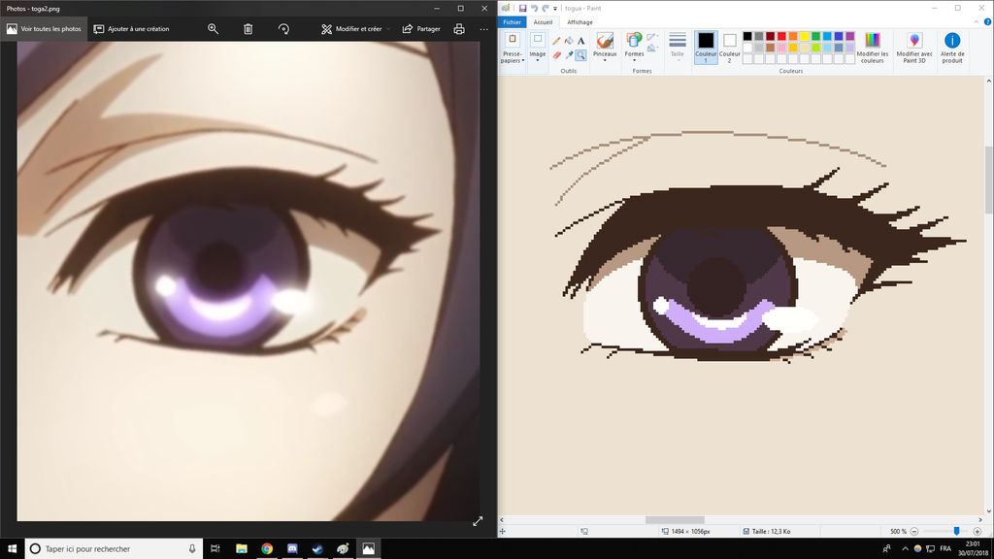Select the Color picker eyedropper tool
This screenshot has width=994, height=559.
pyautogui.click(x=569, y=55)
